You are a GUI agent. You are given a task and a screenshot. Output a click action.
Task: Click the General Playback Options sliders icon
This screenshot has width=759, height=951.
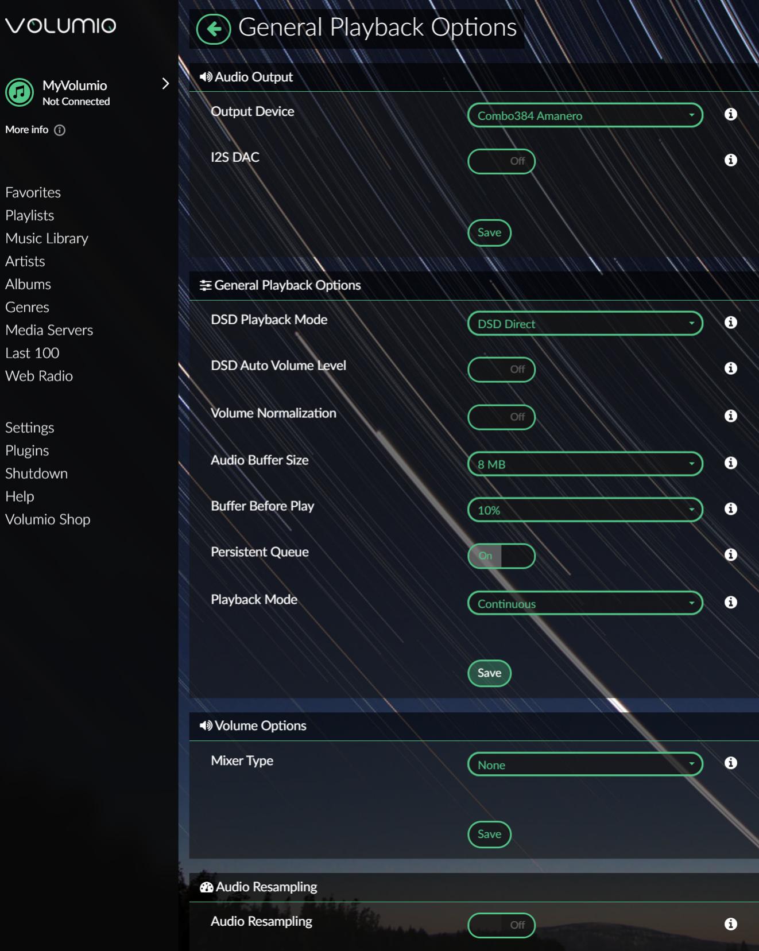click(x=206, y=285)
